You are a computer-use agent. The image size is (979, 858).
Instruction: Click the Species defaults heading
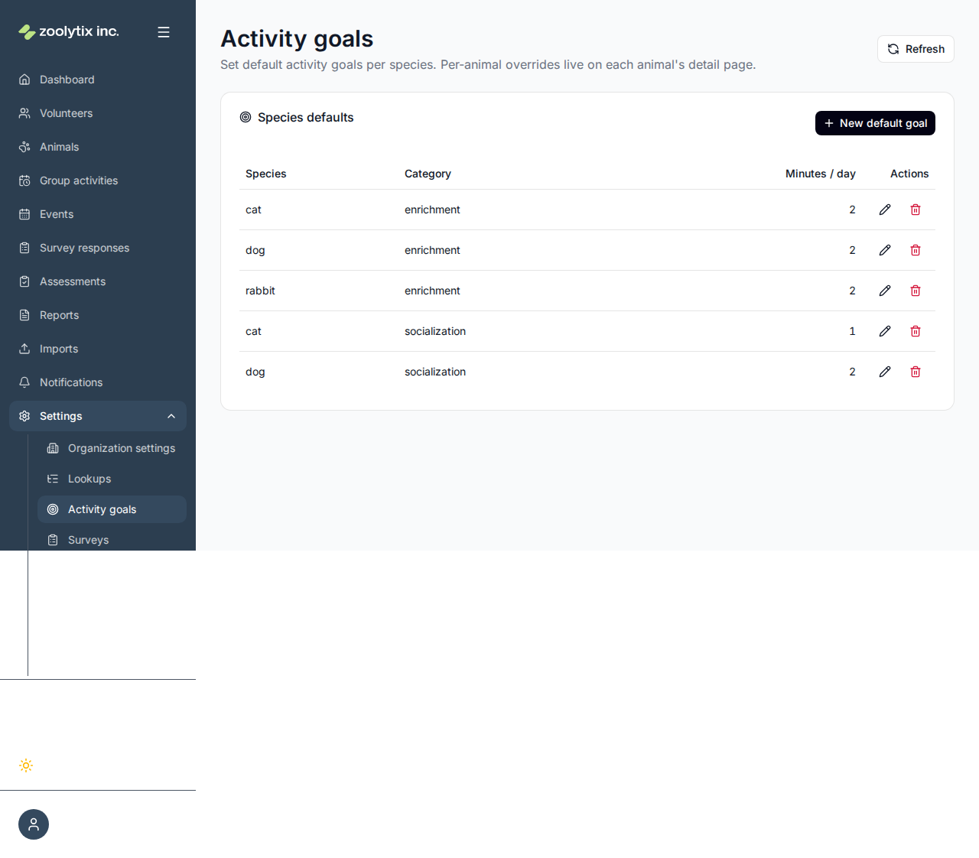coord(306,117)
